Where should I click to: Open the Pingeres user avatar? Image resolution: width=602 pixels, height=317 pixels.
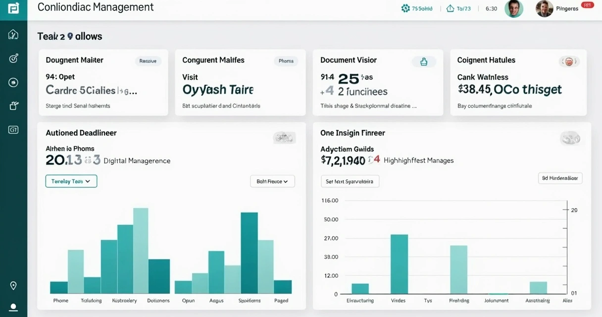[x=544, y=8]
